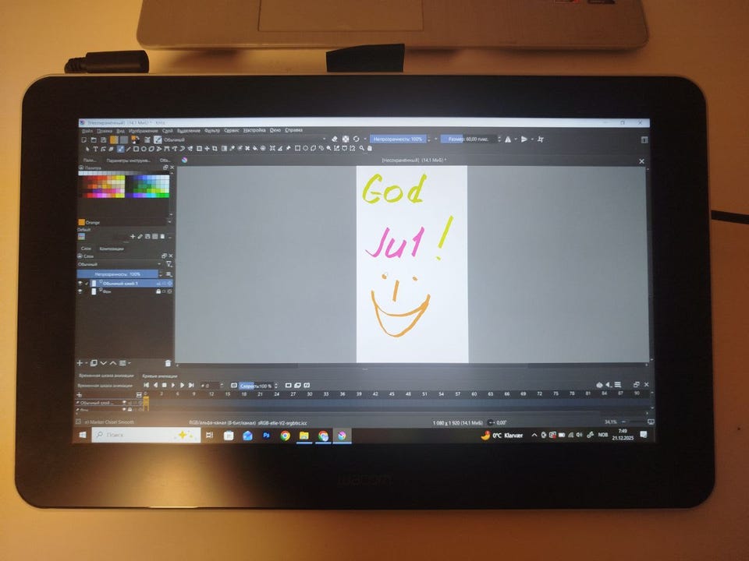Open the Слой menu
Viewport: 749px width, 561px height.
[167, 131]
